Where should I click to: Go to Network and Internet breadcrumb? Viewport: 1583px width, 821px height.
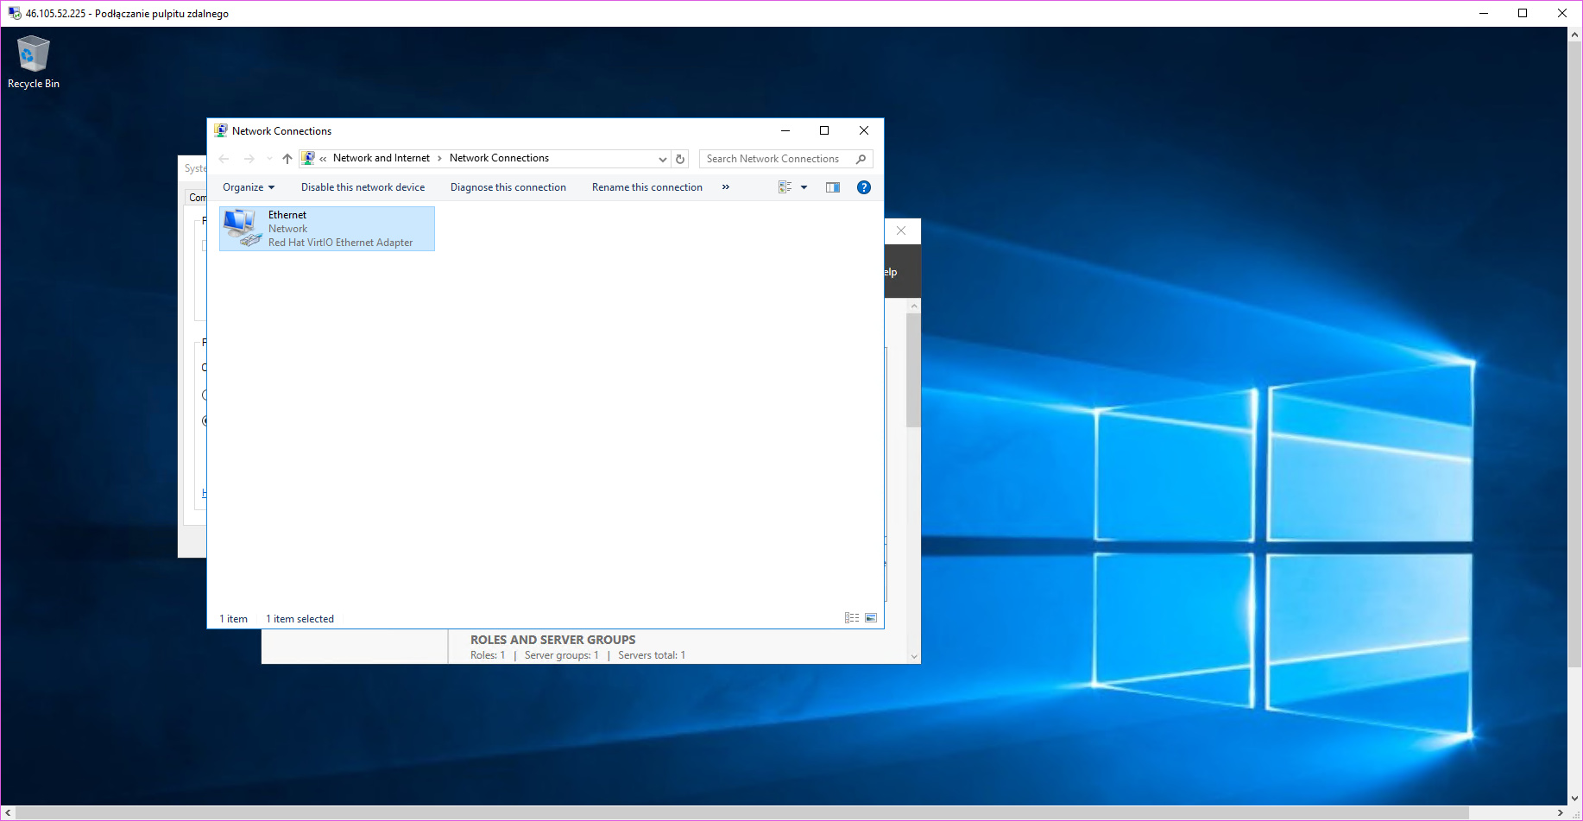381,158
